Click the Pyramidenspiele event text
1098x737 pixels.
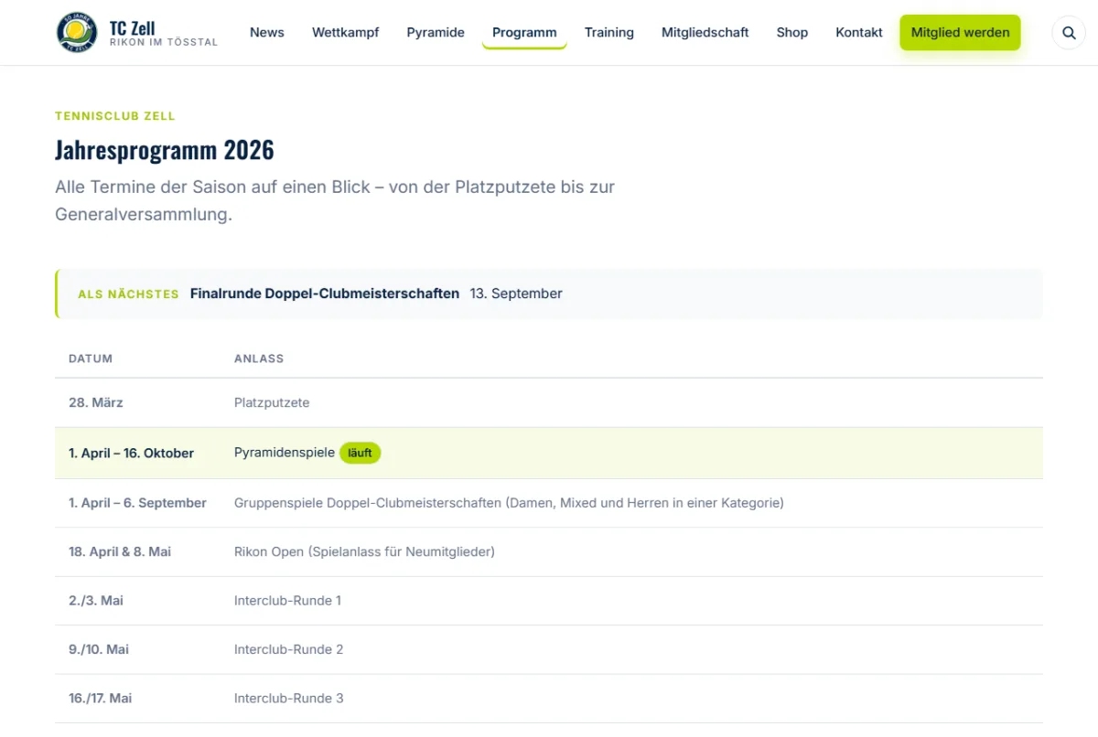click(285, 453)
